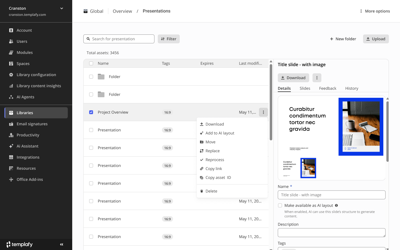Screen dimensions: 400x250
Task: Click the small slide thumbnail preview
Action: (x=299, y=168)
